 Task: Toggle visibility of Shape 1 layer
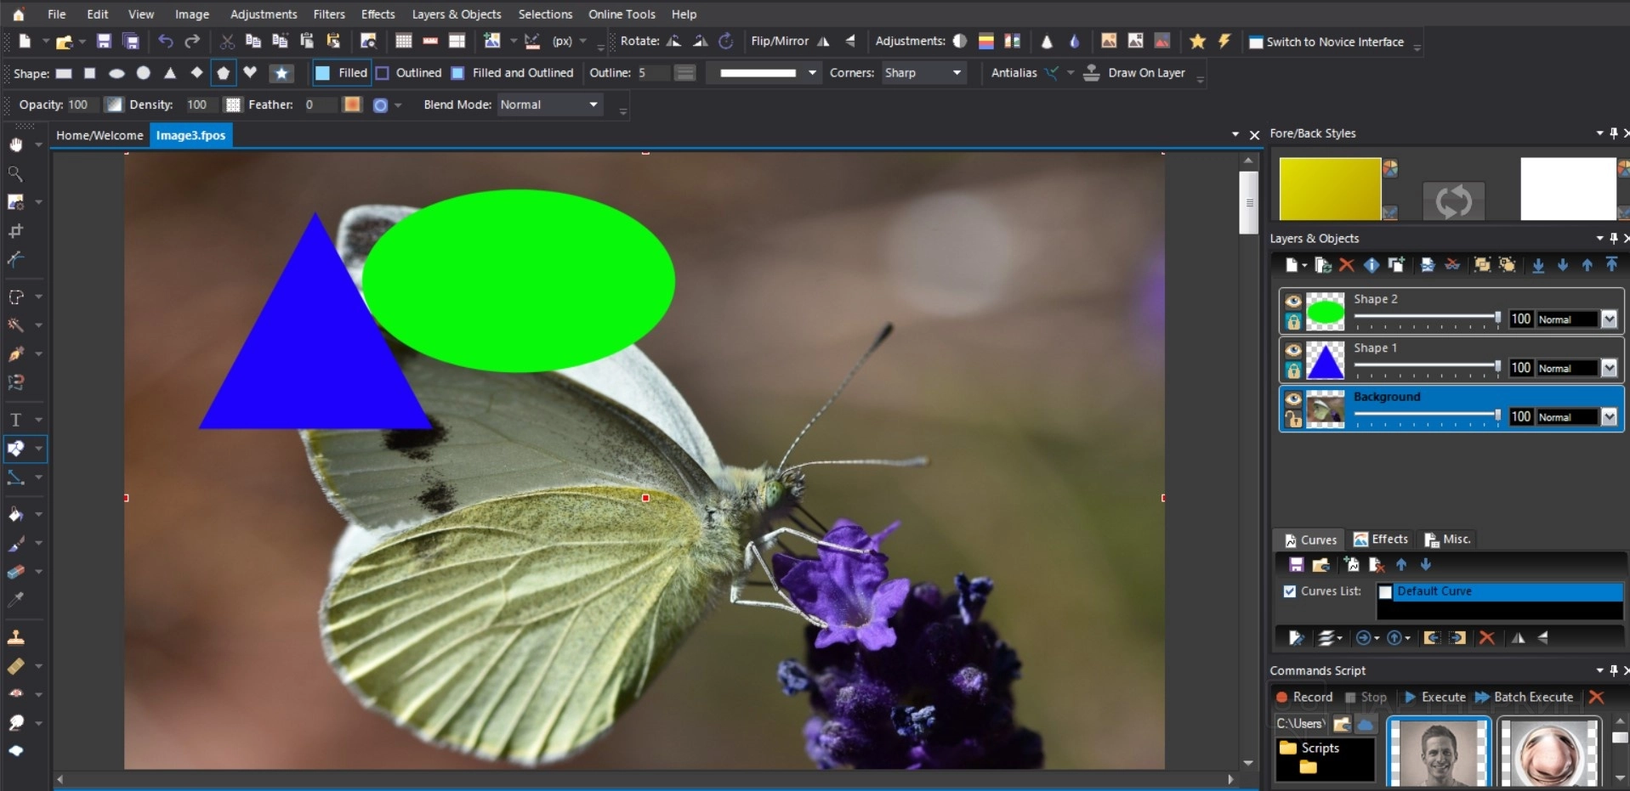pyautogui.click(x=1292, y=350)
